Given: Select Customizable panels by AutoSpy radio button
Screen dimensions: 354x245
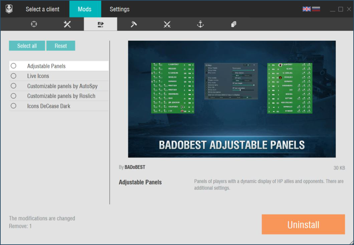Looking at the screenshot, I should (14, 86).
